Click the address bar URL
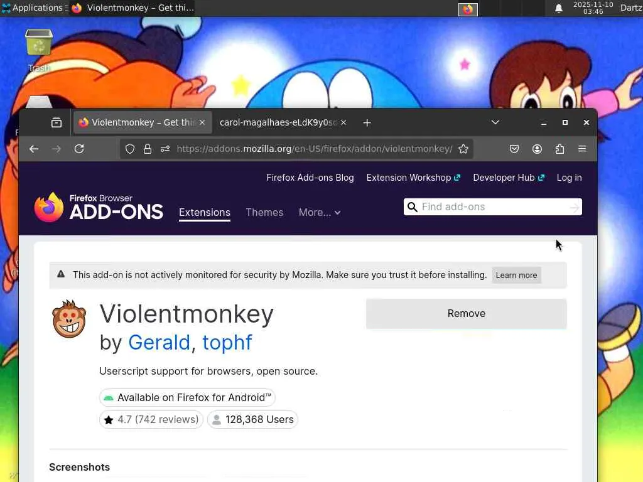Image resolution: width=643 pixels, height=482 pixels. [x=315, y=149]
